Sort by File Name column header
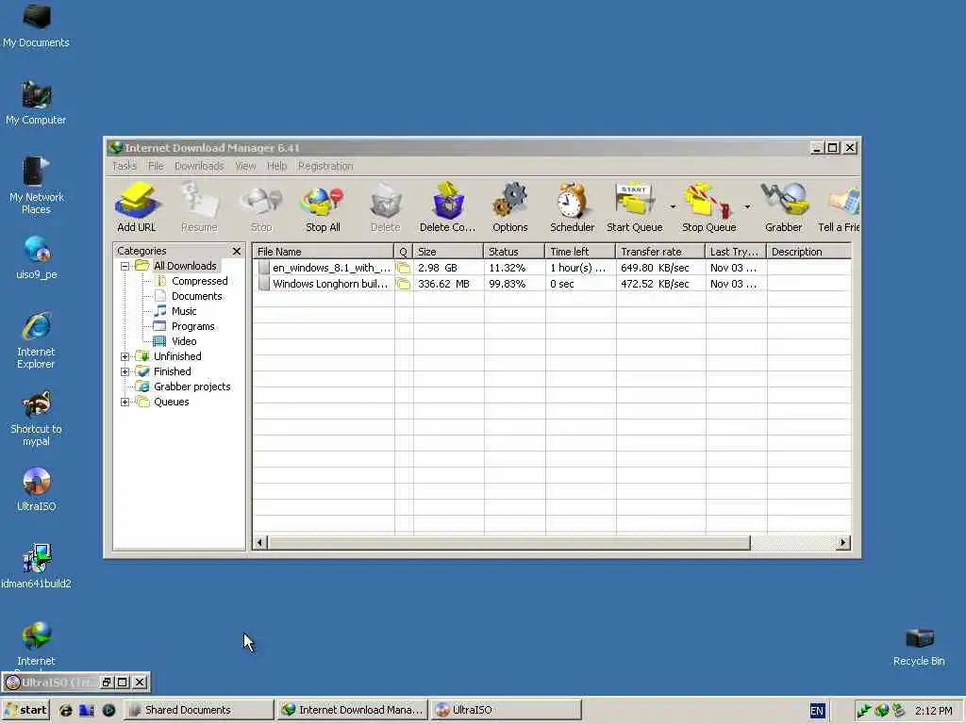The height and width of the screenshot is (724, 966). 324,251
